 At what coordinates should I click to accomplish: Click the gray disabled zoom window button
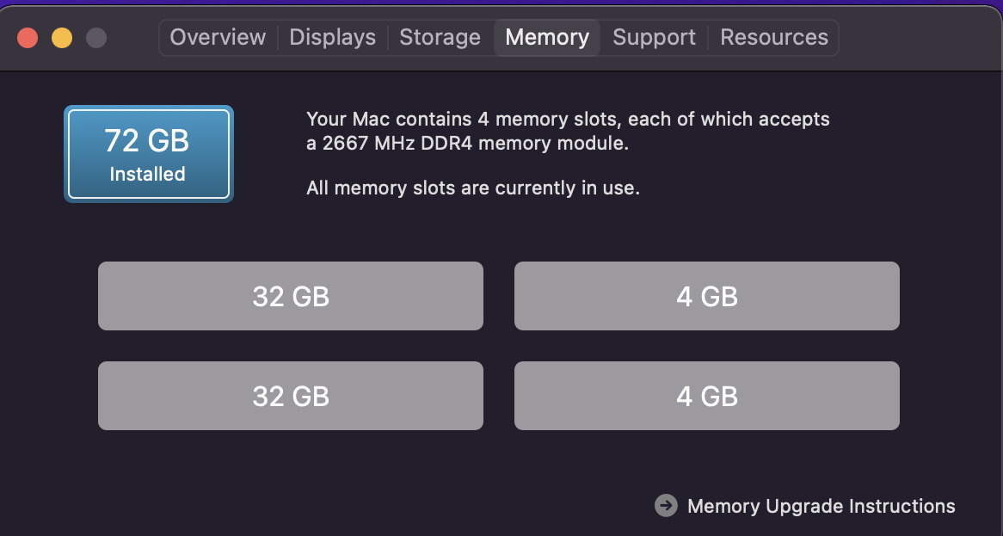pos(96,38)
